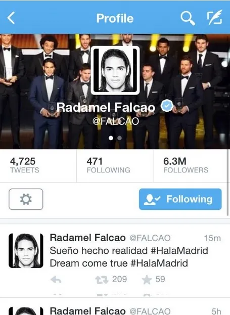Tap the verified badge next to name
This screenshot has height=315, width=230.
coord(167,106)
